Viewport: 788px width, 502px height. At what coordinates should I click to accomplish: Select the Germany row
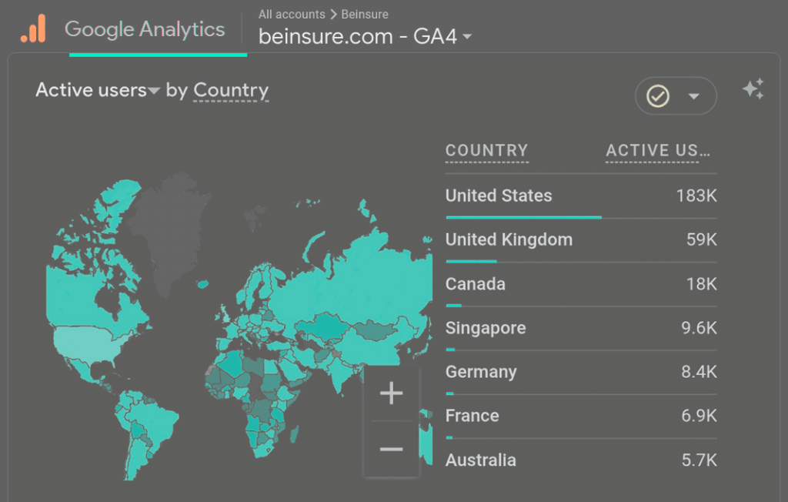pyautogui.click(x=581, y=373)
